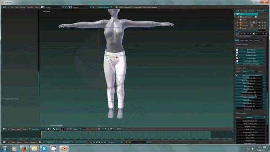Click the 3D view editor type icon
This screenshot has height=152, width=270.
(x=4, y=129)
